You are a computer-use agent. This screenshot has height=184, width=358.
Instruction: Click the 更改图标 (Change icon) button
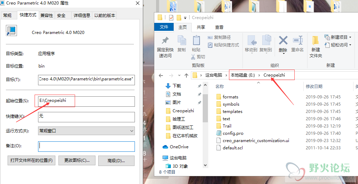77,160
